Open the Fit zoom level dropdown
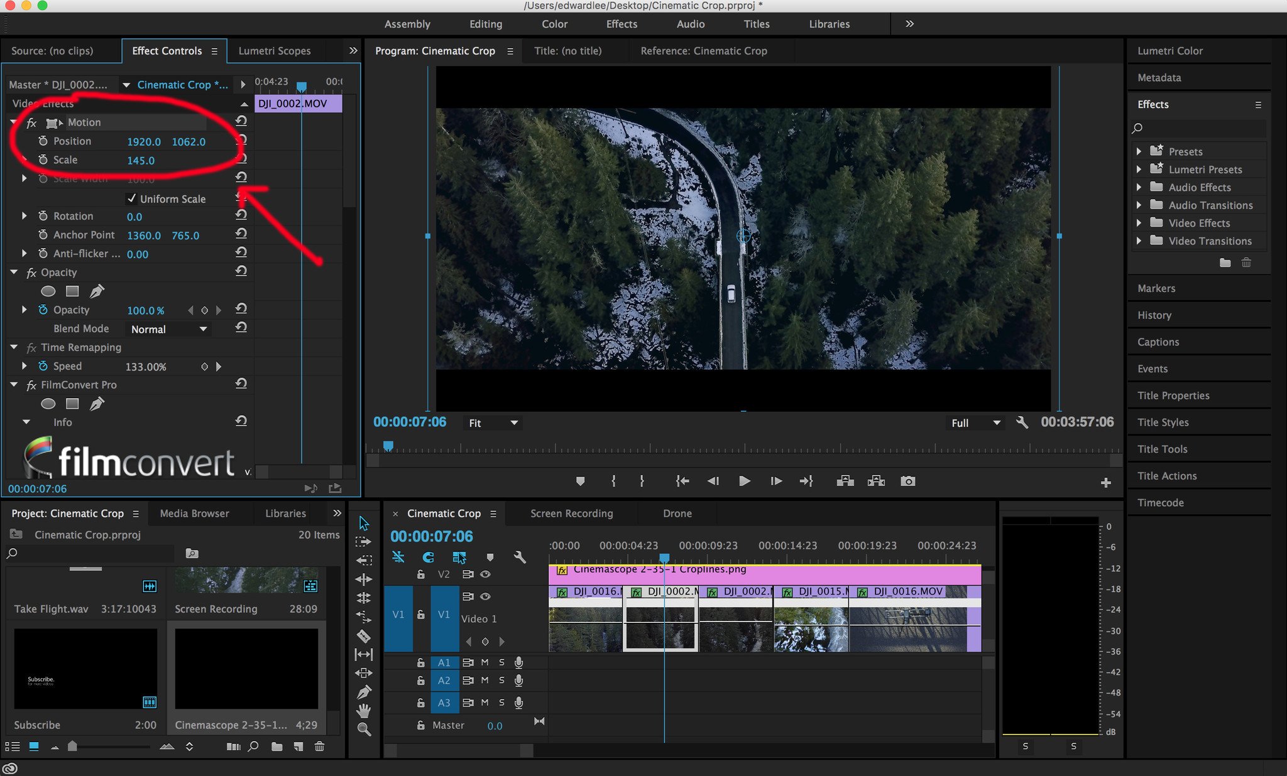This screenshot has width=1287, height=776. point(493,423)
